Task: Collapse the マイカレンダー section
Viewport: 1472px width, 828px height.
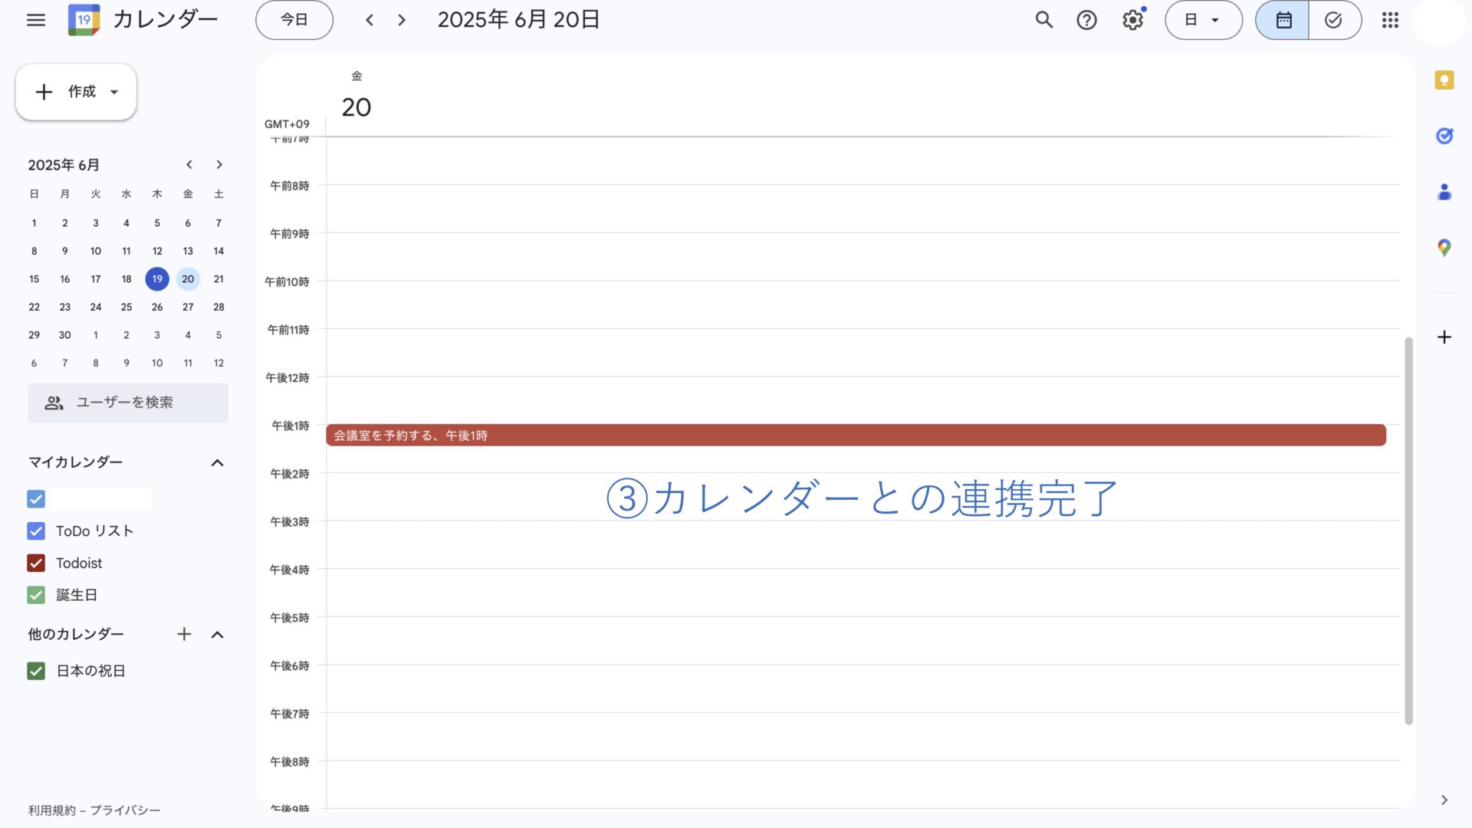Action: click(217, 462)
